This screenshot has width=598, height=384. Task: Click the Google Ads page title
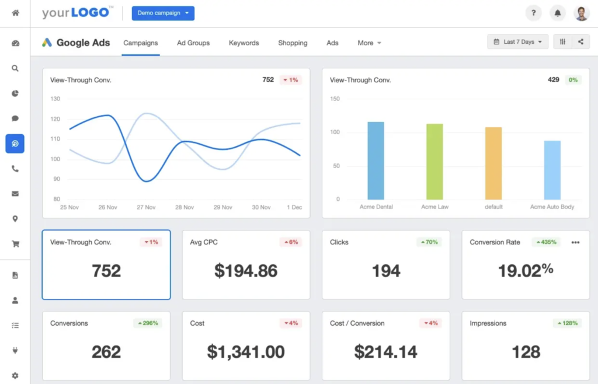(83, 43)
